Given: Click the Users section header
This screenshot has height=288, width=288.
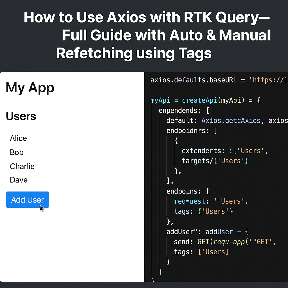Looking at the screenshot, I should pos(21,116).
